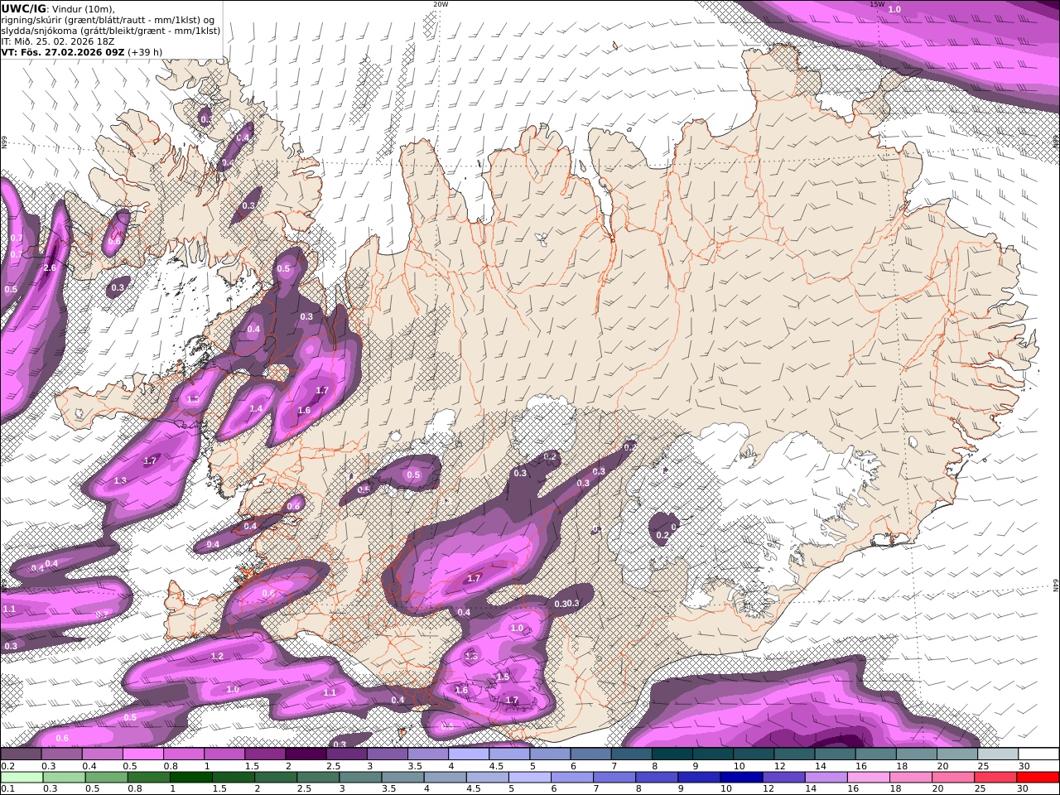Select the bright pink 0.5–0.8 swatch in upper legend row
The width and height of the screenshot is (1060, 795).
143,754
